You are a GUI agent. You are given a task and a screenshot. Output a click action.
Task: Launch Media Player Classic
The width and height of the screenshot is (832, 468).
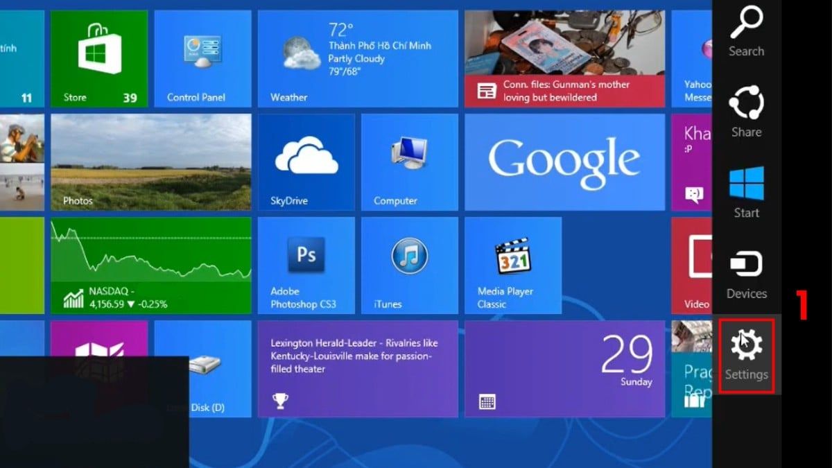513,265
